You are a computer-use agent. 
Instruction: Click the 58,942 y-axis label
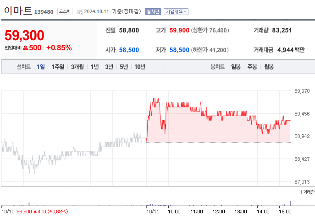click(302, 136)
